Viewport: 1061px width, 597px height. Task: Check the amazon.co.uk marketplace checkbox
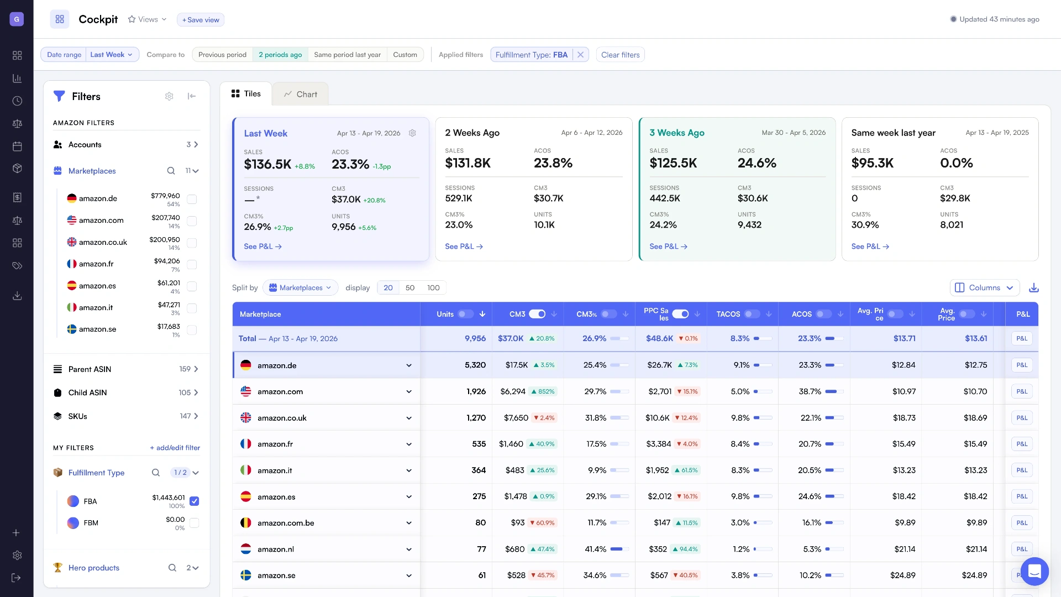192,243
